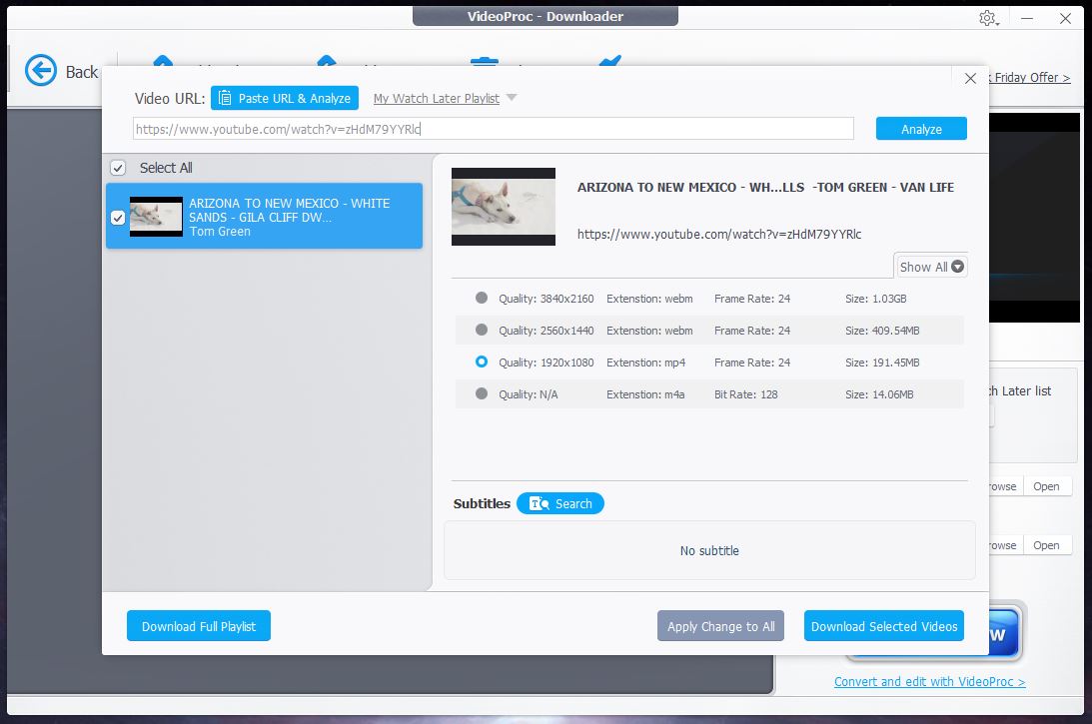Viewport: 1092px width, 724px height.
Task: Uncheck the Arizona to New Mexico video
Action: pyautogui.click(x=118, y=217)
